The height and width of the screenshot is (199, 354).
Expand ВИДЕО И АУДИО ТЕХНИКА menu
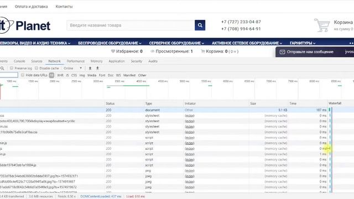(x=35, y=43)
